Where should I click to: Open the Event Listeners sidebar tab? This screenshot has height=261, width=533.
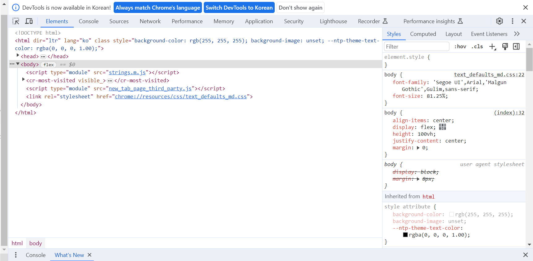pyautogui.click(x=489, y=34)
